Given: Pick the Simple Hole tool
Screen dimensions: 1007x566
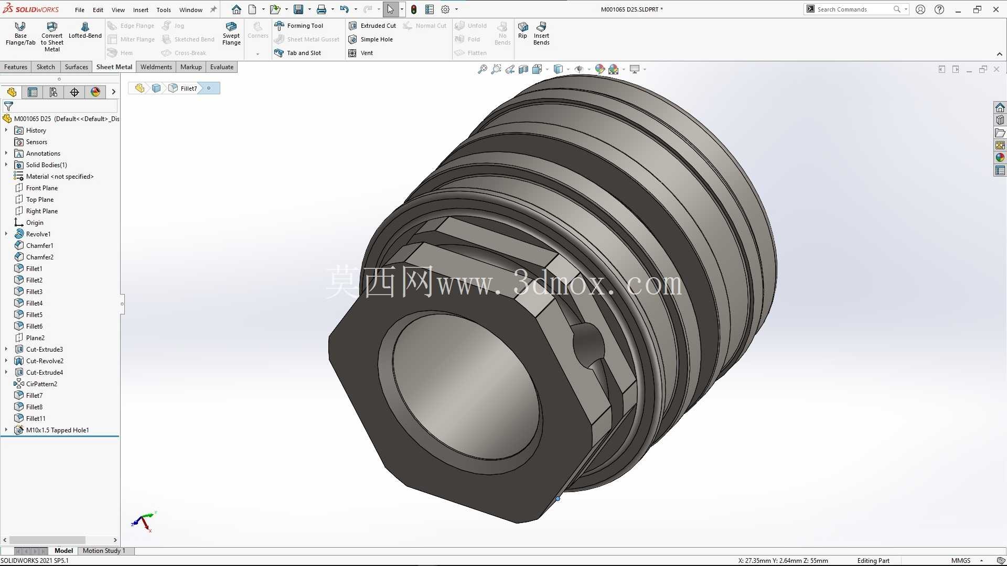Looking at the screenshot, I should [x=371, y=39].
